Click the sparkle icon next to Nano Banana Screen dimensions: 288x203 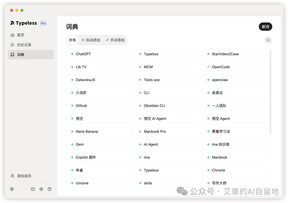tap(72, 132)
